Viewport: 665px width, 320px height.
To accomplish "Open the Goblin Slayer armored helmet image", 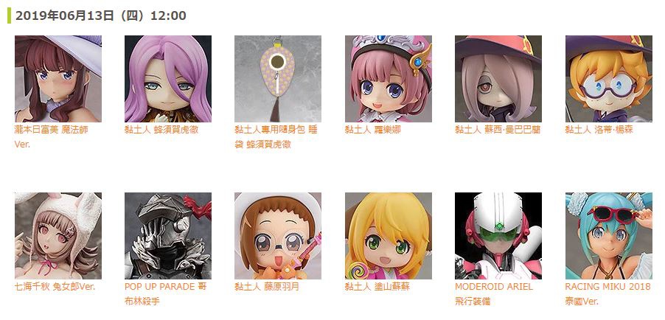I will coord(168,236).
